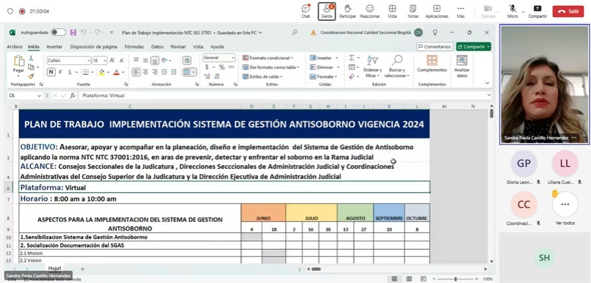The height and width of the screenshot is (283, 591).
Task: Open Excel search magnifier in title bar
Action: [x=295, y=32]
